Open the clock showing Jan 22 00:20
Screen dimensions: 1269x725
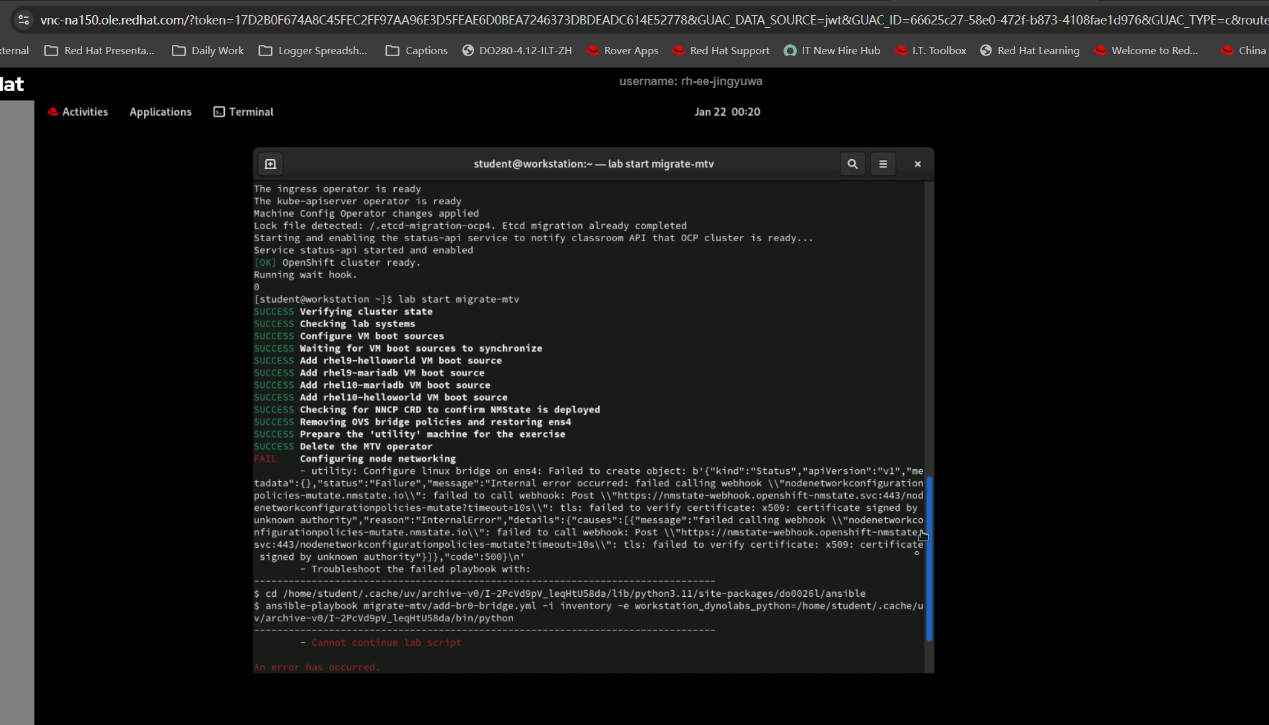point(727,112)
